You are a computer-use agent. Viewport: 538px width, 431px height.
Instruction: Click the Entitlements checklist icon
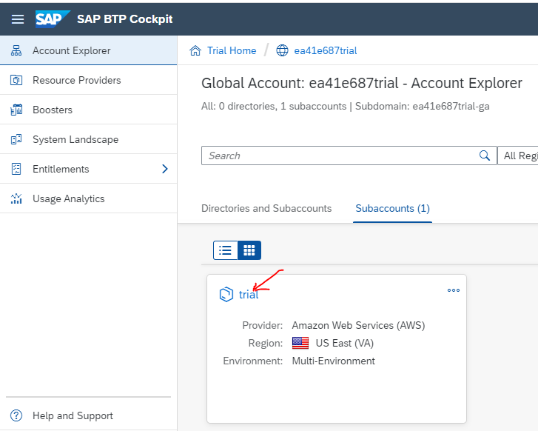(x=16, y=169)
